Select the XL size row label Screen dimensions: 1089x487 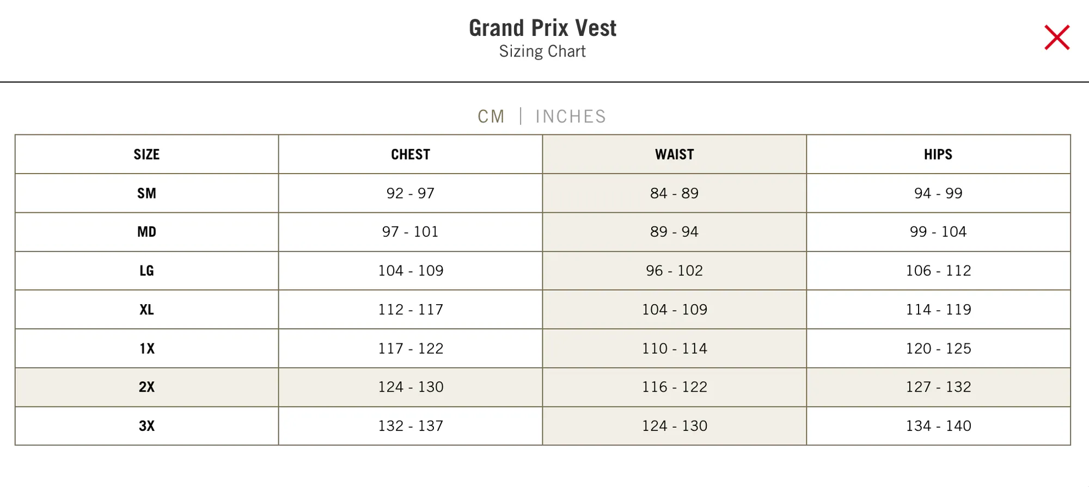(147, 310)
